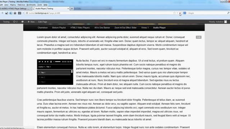Image resolution: width=230 pixels, height=129 pixels.
Task: Open the Delicious menu
Action: (21, 5)
